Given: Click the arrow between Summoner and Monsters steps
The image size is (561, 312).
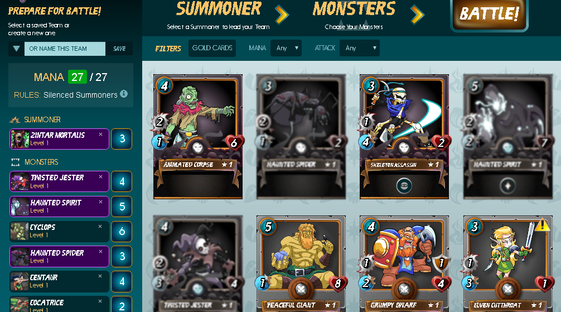Looking at the screenshot, I should (282, 15).
